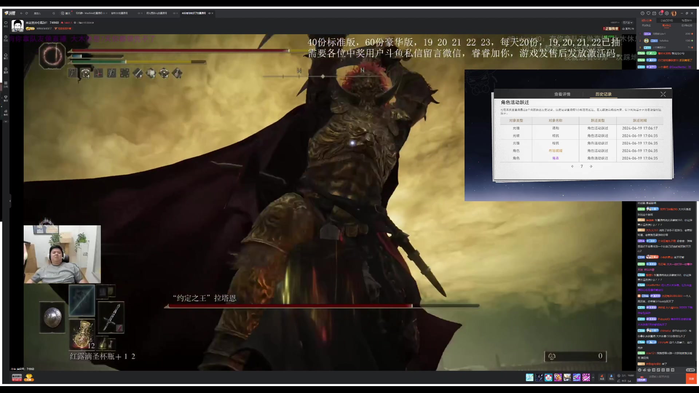The height and width of the screenshot is (393, 699).
Task: Open the 直播公告 announcement
Action: [628, 29]
